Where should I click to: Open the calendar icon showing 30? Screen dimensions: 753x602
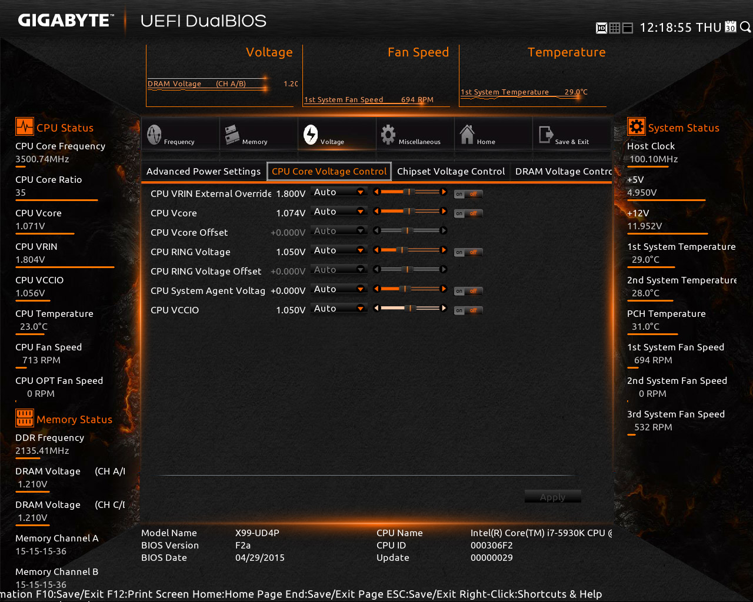[x=731, y=27]
